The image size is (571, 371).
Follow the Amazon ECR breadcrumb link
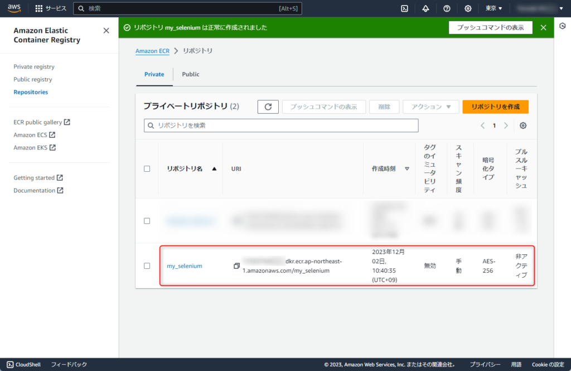point(152,51)
